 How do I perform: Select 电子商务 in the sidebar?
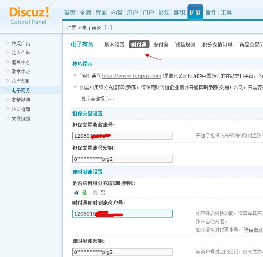(x=21, y=90)
